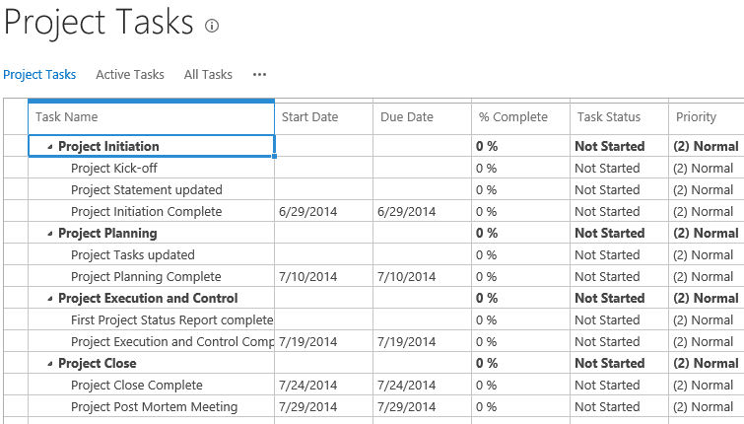
Task: Click the Due Date column header
Action: click(423, 117)
